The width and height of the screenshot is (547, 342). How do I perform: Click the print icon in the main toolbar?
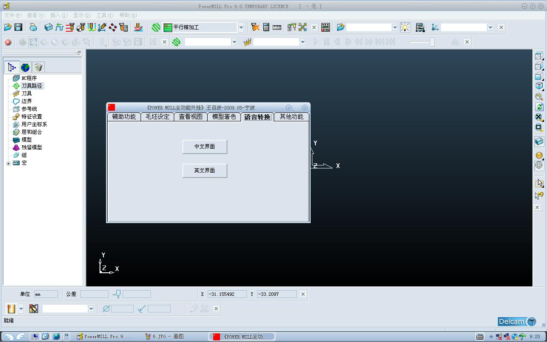33,27
